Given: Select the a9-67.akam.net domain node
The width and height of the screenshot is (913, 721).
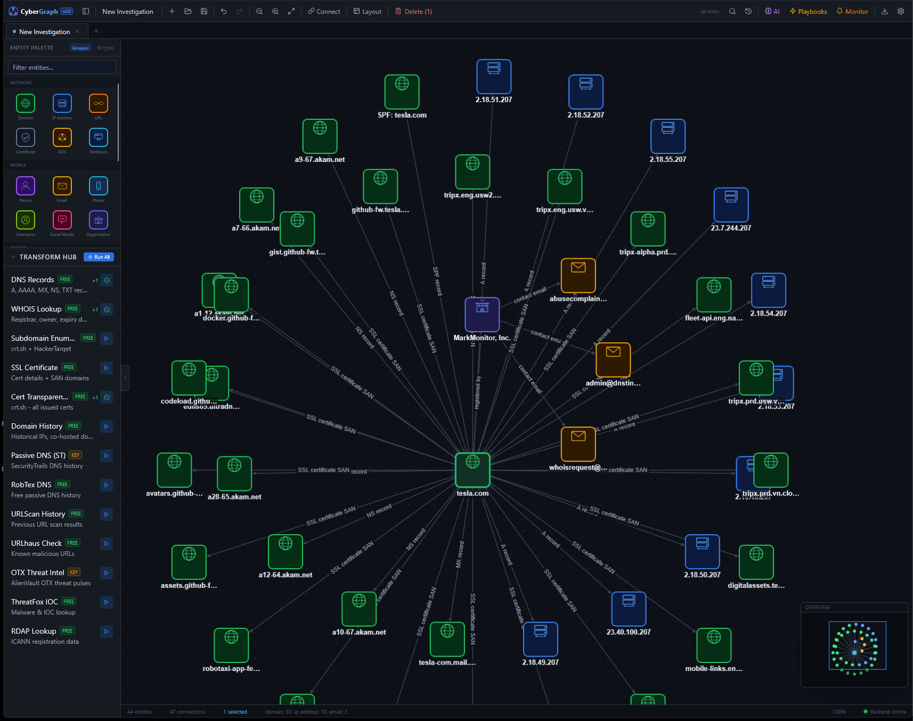Looking at the screenshot, I should click(x=320, y=136).
